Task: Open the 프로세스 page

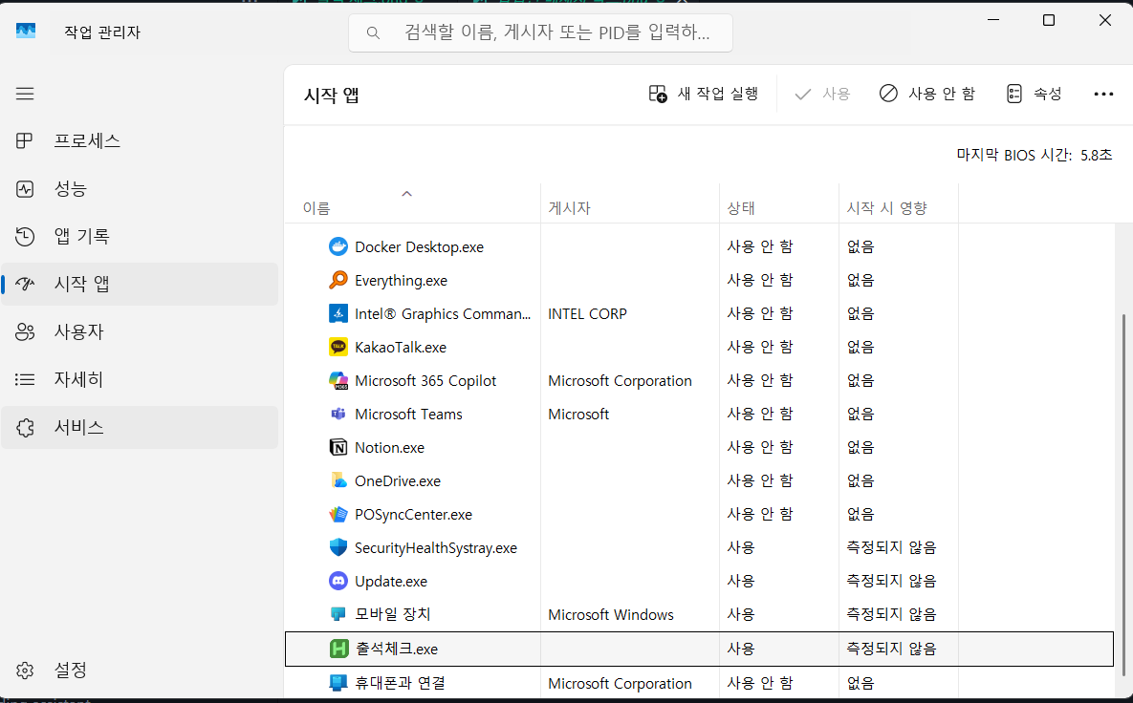Action: pos(140,140)
